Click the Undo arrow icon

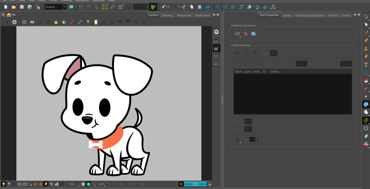pos(164,7)
